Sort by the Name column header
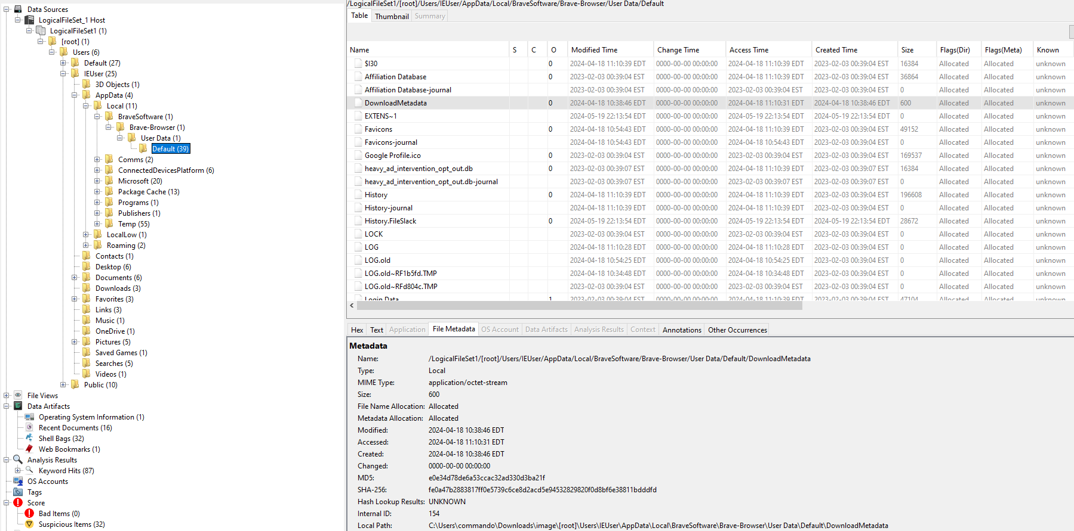This screenshot has width=1074, height=531. [x=428, y=49]
